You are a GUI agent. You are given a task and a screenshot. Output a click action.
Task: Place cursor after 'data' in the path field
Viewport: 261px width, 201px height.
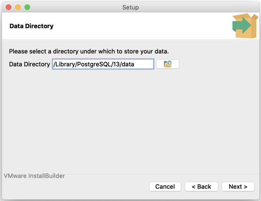pos(134,64)
